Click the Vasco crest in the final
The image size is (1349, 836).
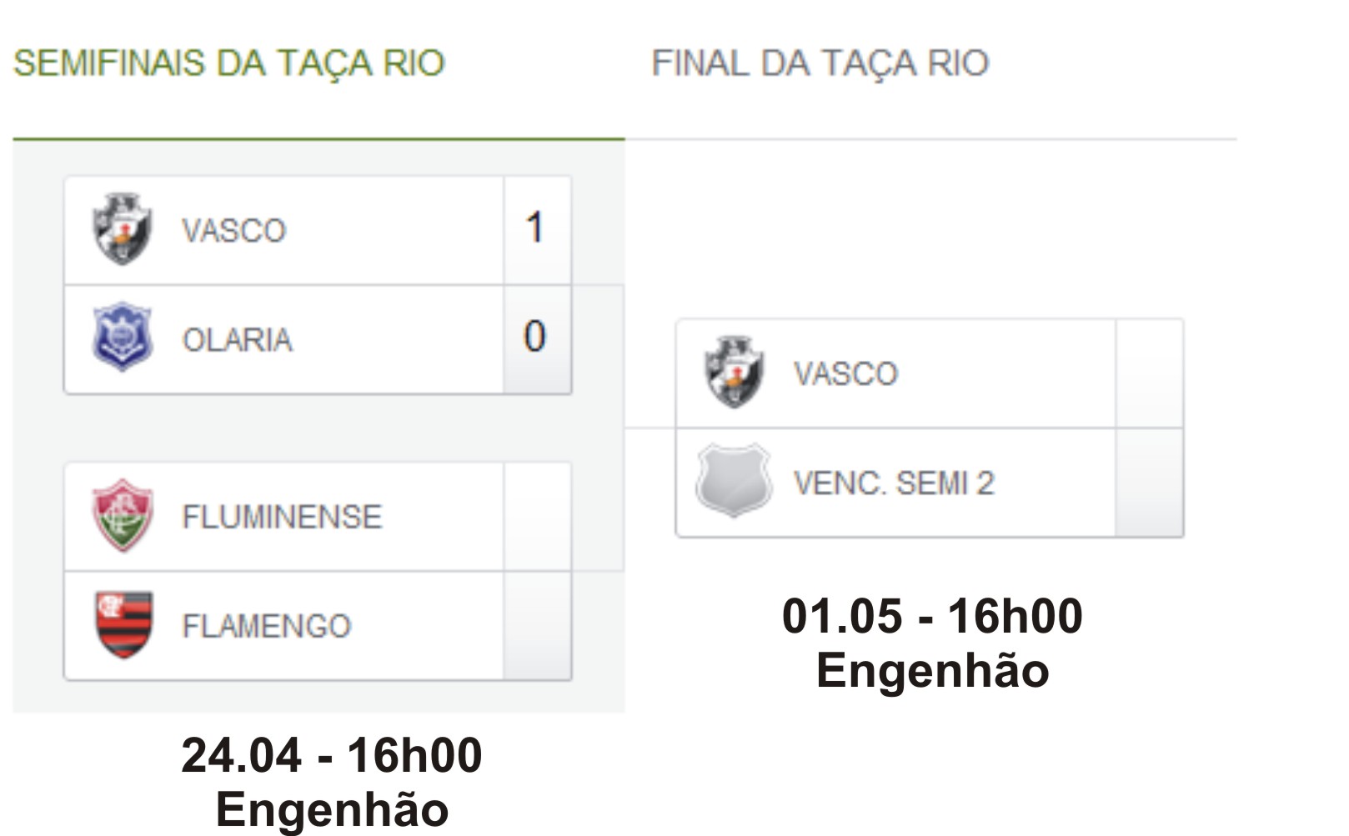pyautogui.click(x=734, y=373)
